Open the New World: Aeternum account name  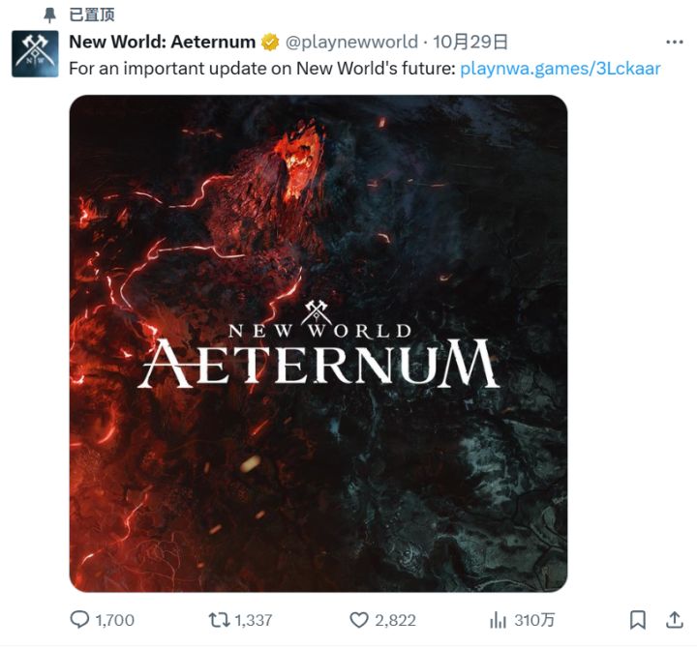point(162,43)
